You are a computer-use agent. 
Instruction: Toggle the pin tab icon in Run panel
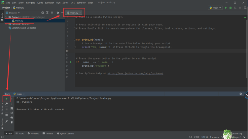coord(6,121)
